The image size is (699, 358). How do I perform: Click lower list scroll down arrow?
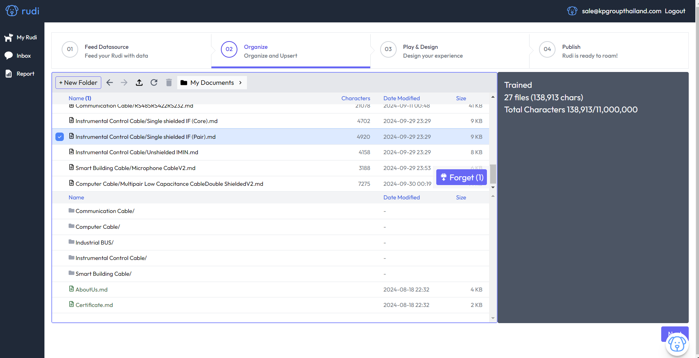click(493, 318)
